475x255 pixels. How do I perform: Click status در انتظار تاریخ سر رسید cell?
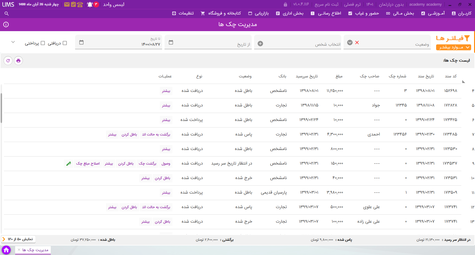(232, 163)
